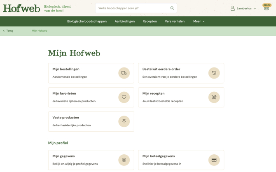Click the search magnifying glass icon
The image size is (276, 172).
(172, 8)
